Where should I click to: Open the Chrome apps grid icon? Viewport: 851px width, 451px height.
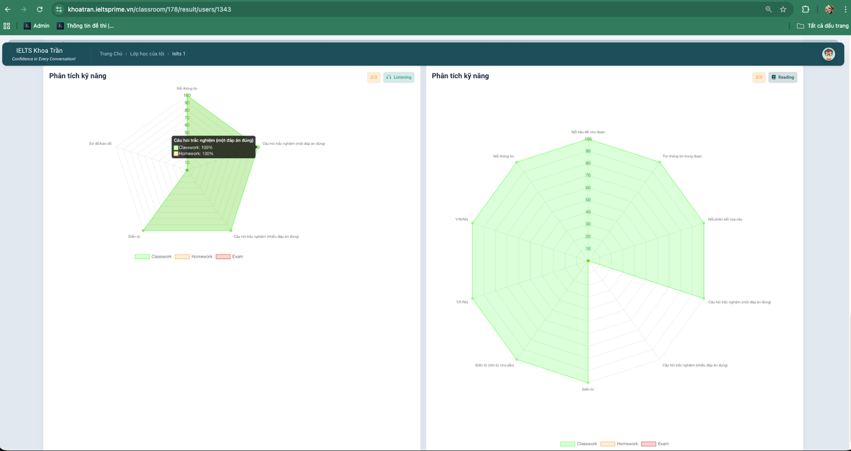(x=7, y=26)
